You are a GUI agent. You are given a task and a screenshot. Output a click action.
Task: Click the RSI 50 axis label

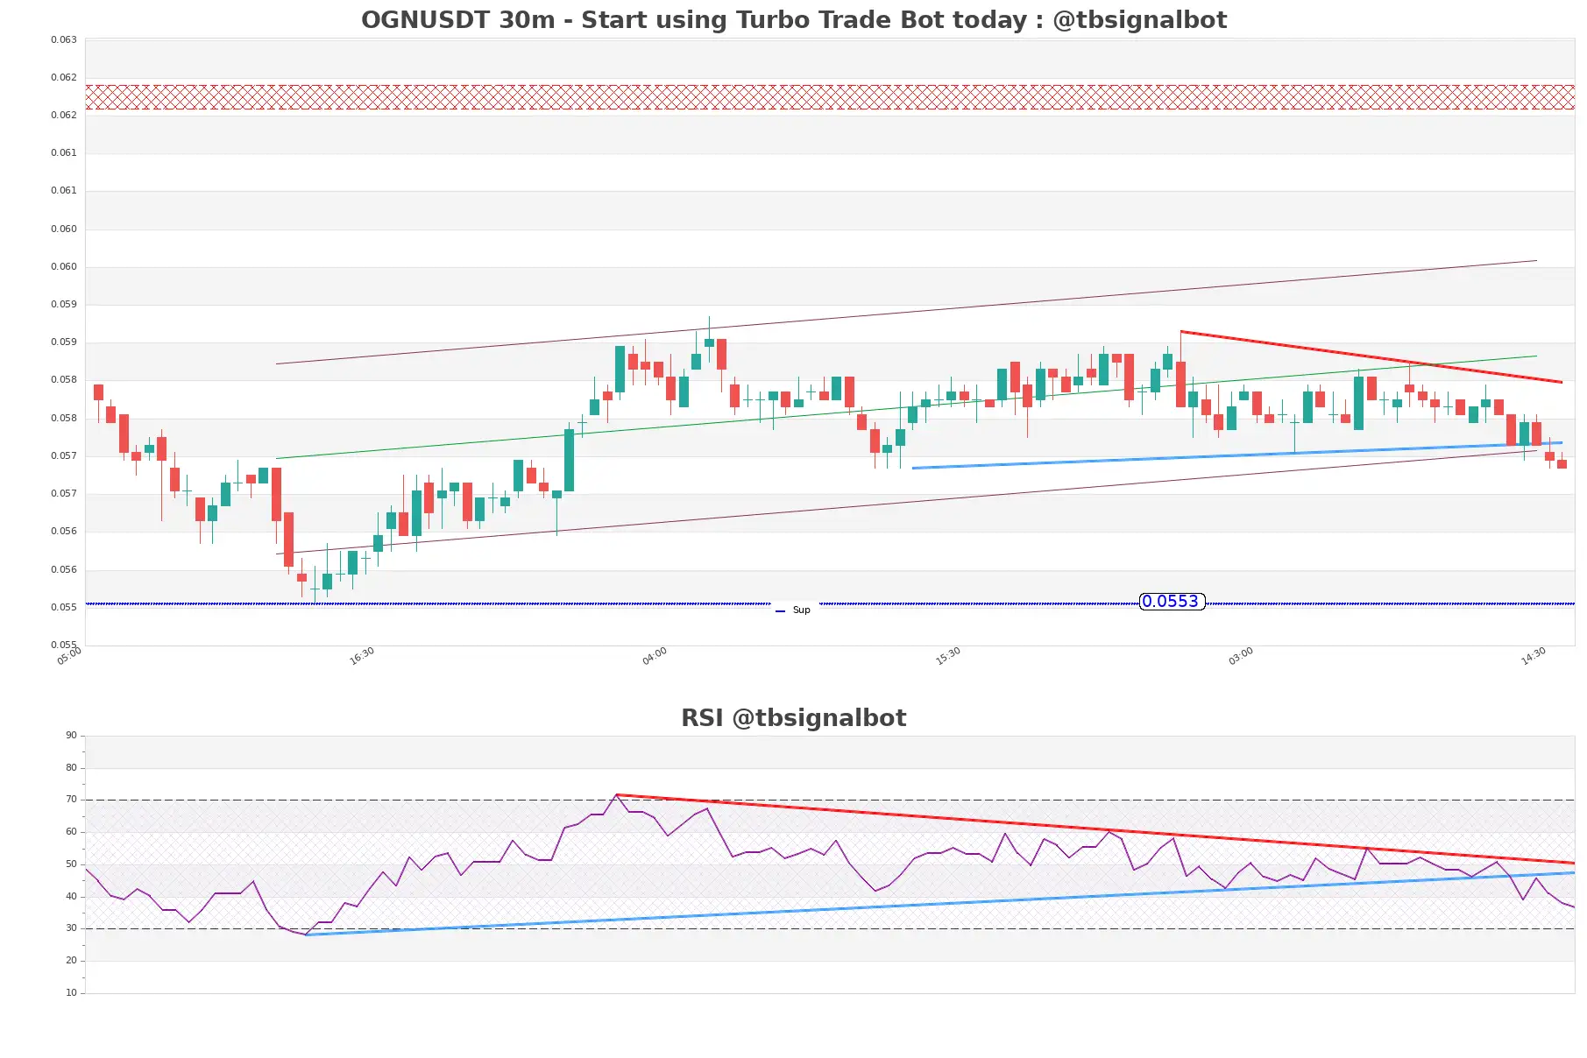[72, 864]
